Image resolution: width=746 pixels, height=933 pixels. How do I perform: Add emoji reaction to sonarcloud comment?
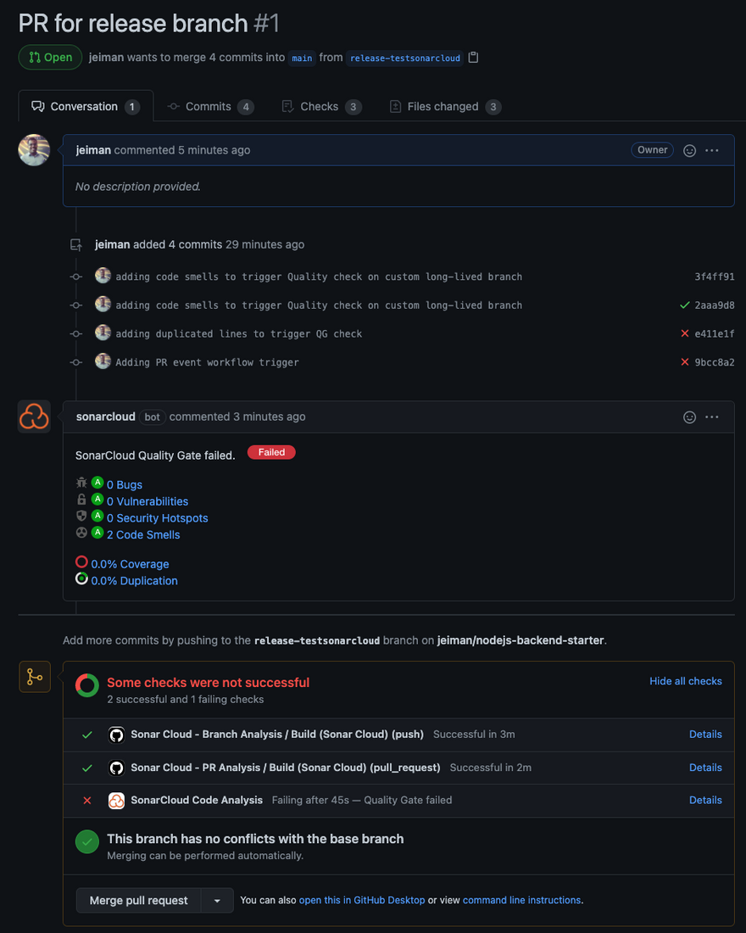690,416
